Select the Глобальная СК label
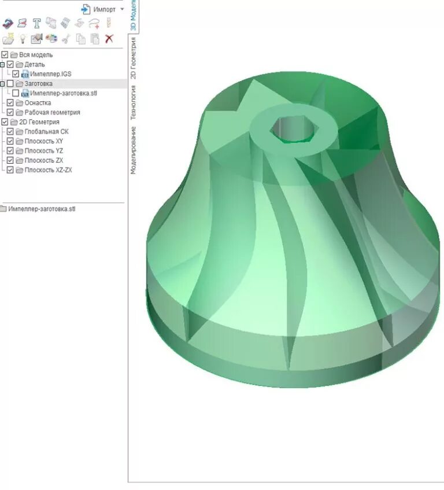Image resolution: width=444 pixels, height=490 pixels. (x=46, y=131)
